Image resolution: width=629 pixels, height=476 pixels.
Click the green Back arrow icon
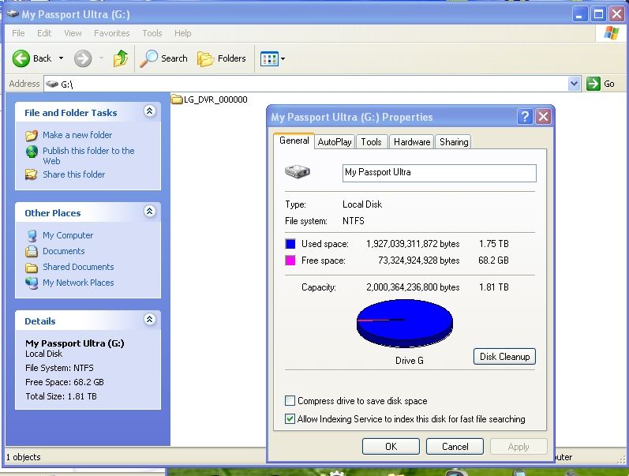tap(21, 58)
